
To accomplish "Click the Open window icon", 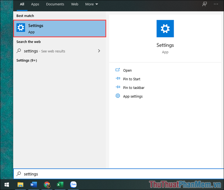I will pos(117,70).
